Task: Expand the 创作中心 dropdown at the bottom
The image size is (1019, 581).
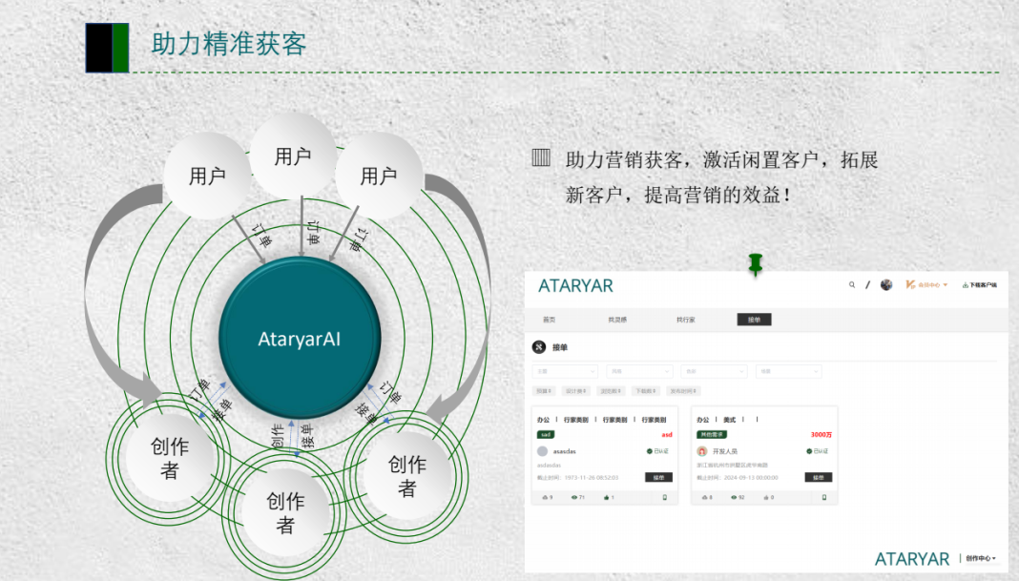Action: [x=981, y=558]
